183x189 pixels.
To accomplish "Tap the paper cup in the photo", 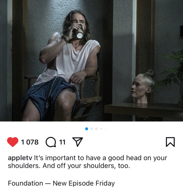I will (x=80, y=32).
